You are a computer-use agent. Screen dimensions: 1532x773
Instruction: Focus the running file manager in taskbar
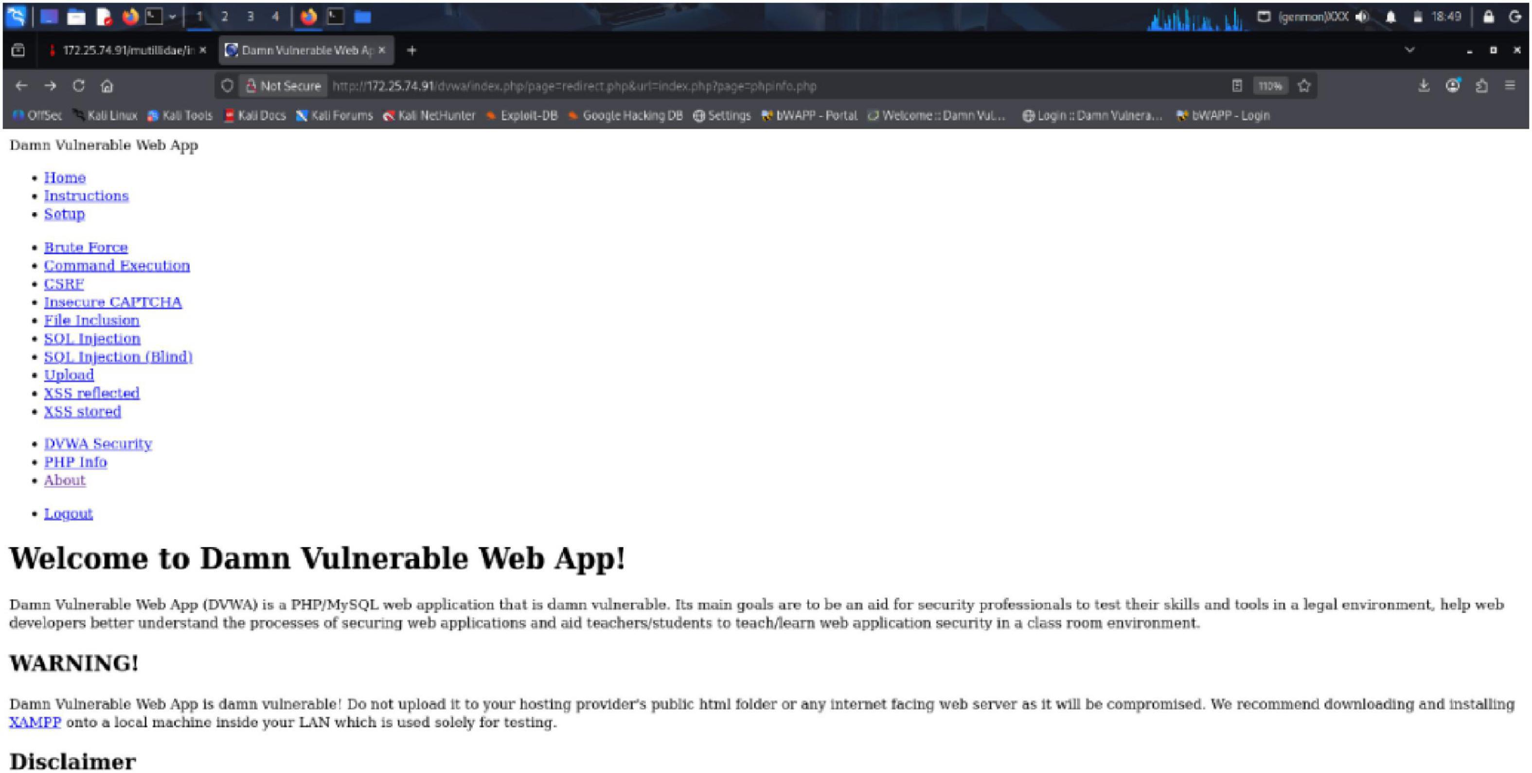[x=363, y=17]
